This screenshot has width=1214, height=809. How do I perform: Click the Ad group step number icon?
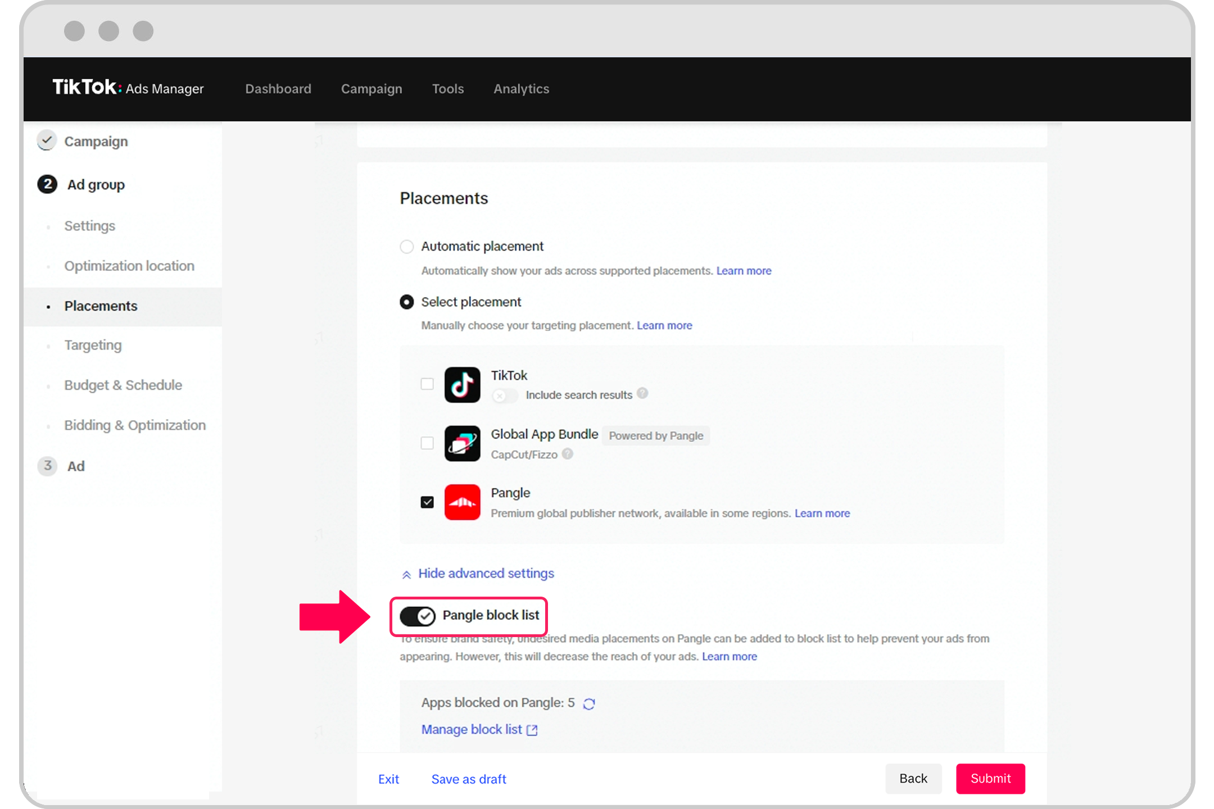(45, 184)
